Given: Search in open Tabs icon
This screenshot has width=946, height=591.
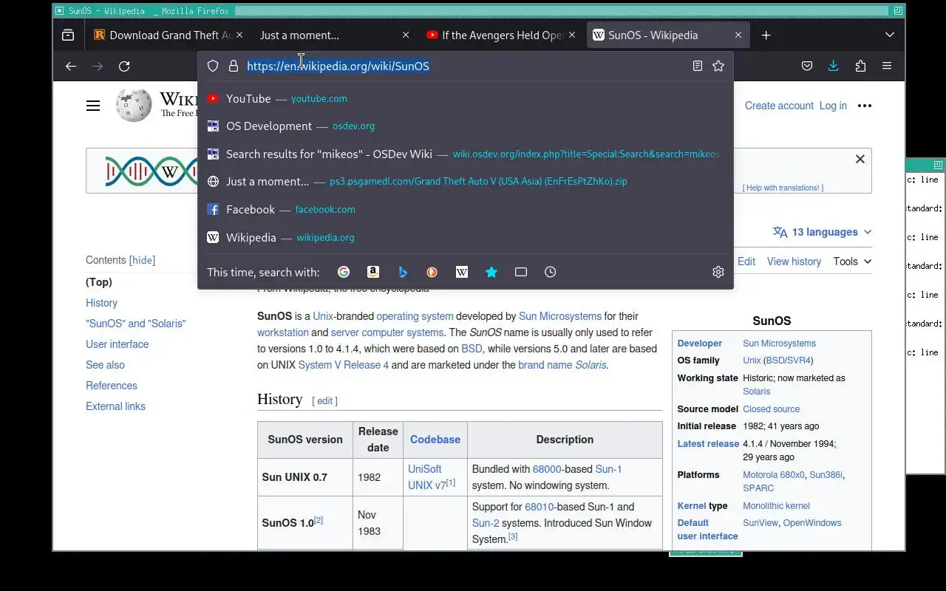Looking at the screenshot, I should pyautogui.click(x=521, y=272).
